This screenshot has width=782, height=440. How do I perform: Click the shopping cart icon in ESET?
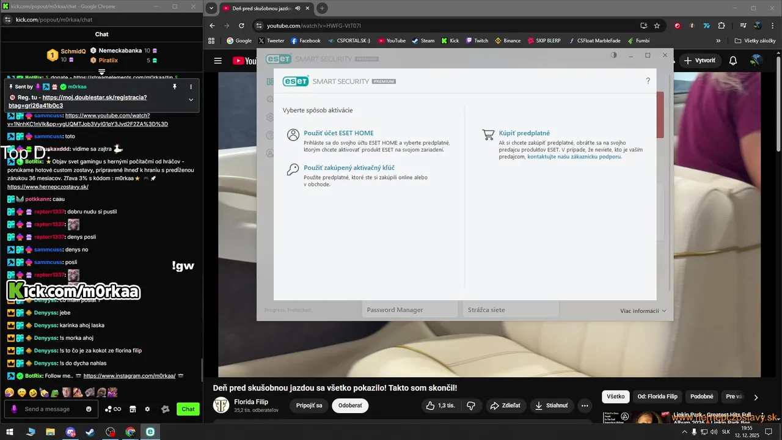click(488, 135)
